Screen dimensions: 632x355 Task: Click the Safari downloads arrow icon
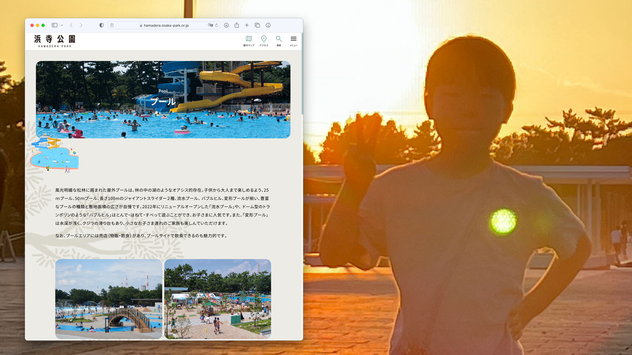226,25
